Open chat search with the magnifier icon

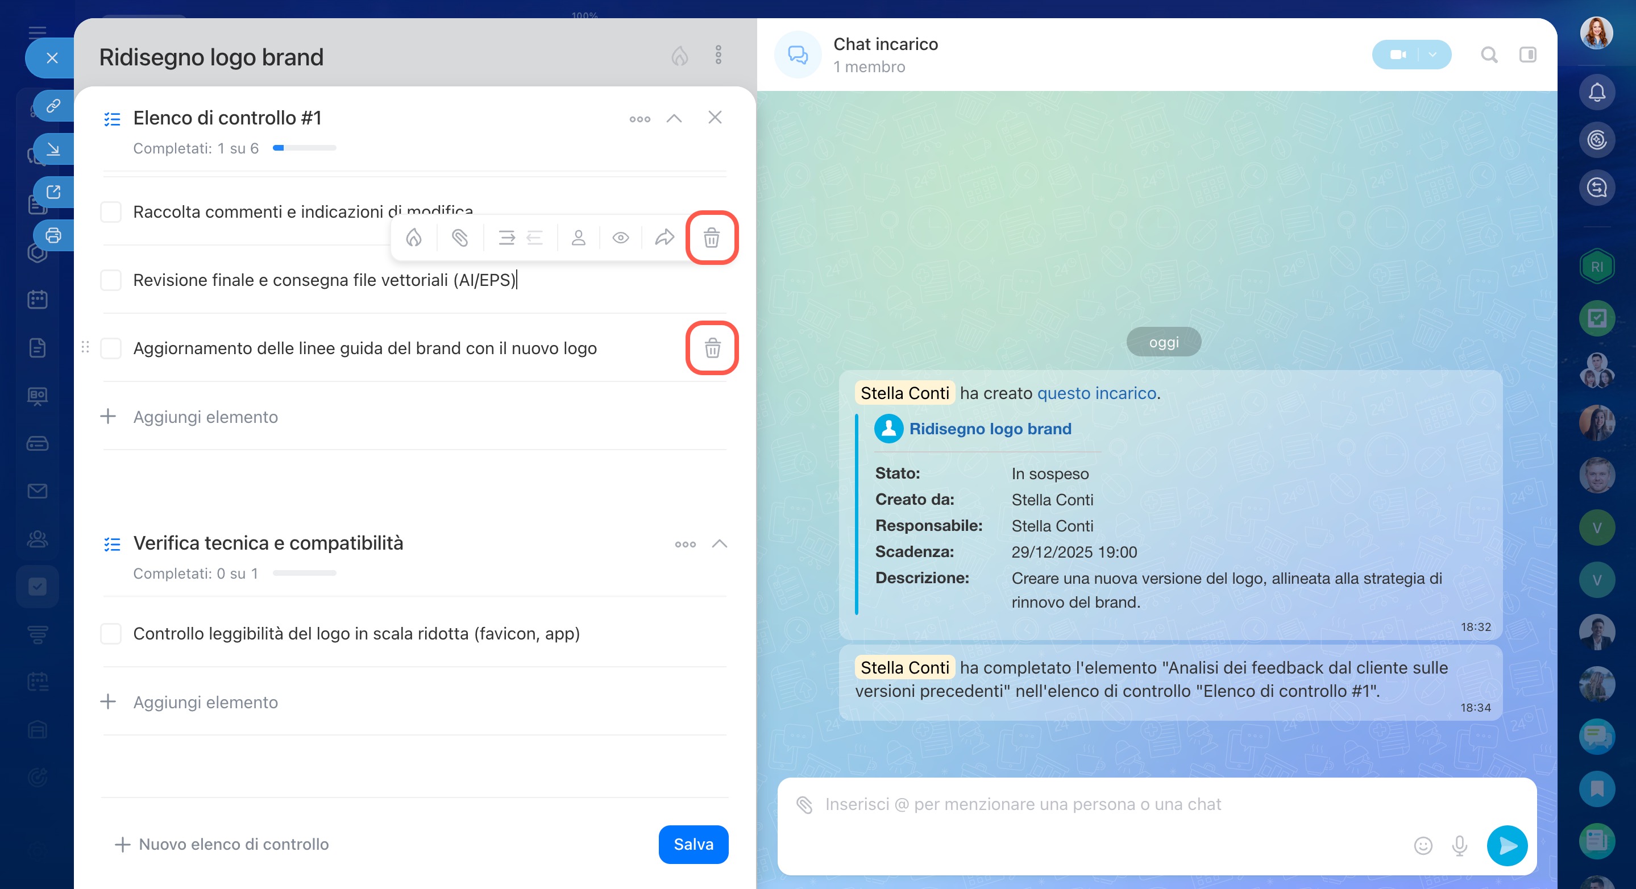point(1489,55)
